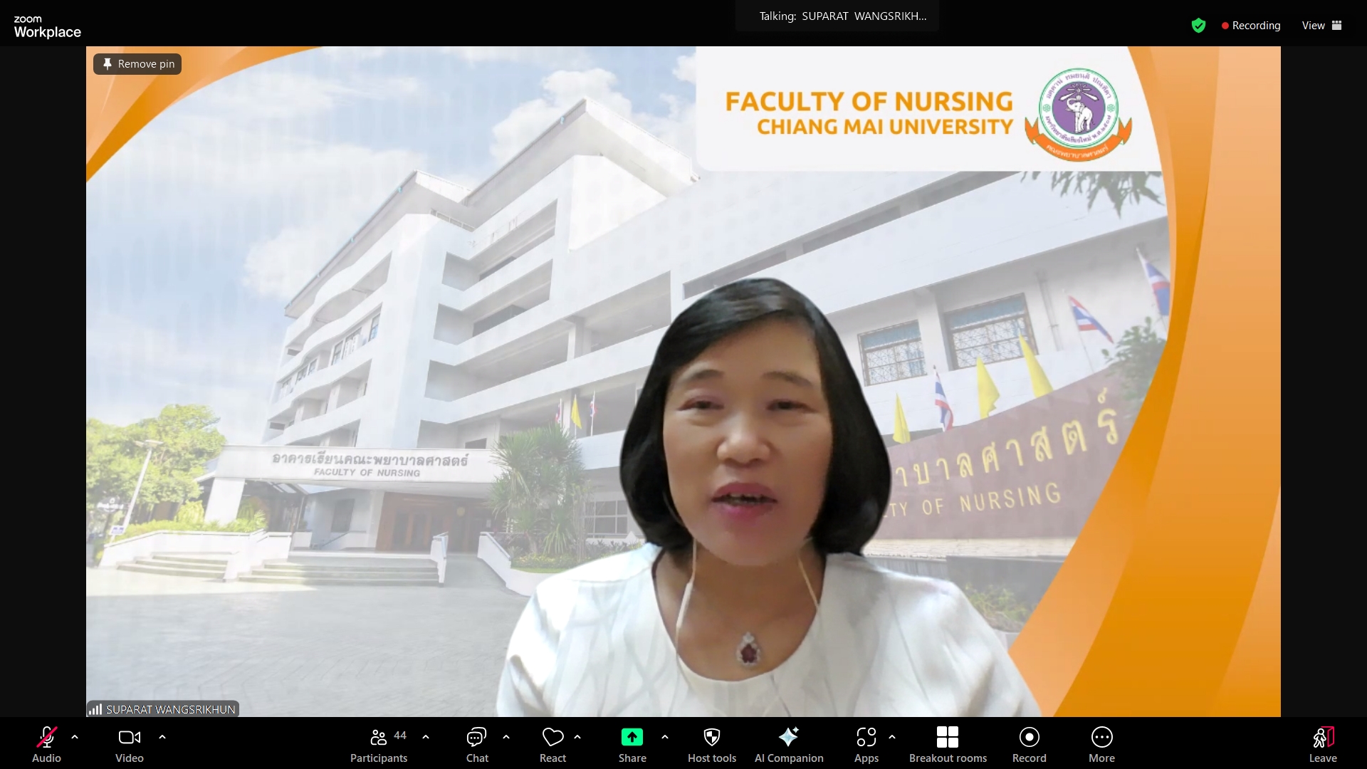Open the Participants panel
Screen dimensions: 1367x769
click(x=379, y=744)
